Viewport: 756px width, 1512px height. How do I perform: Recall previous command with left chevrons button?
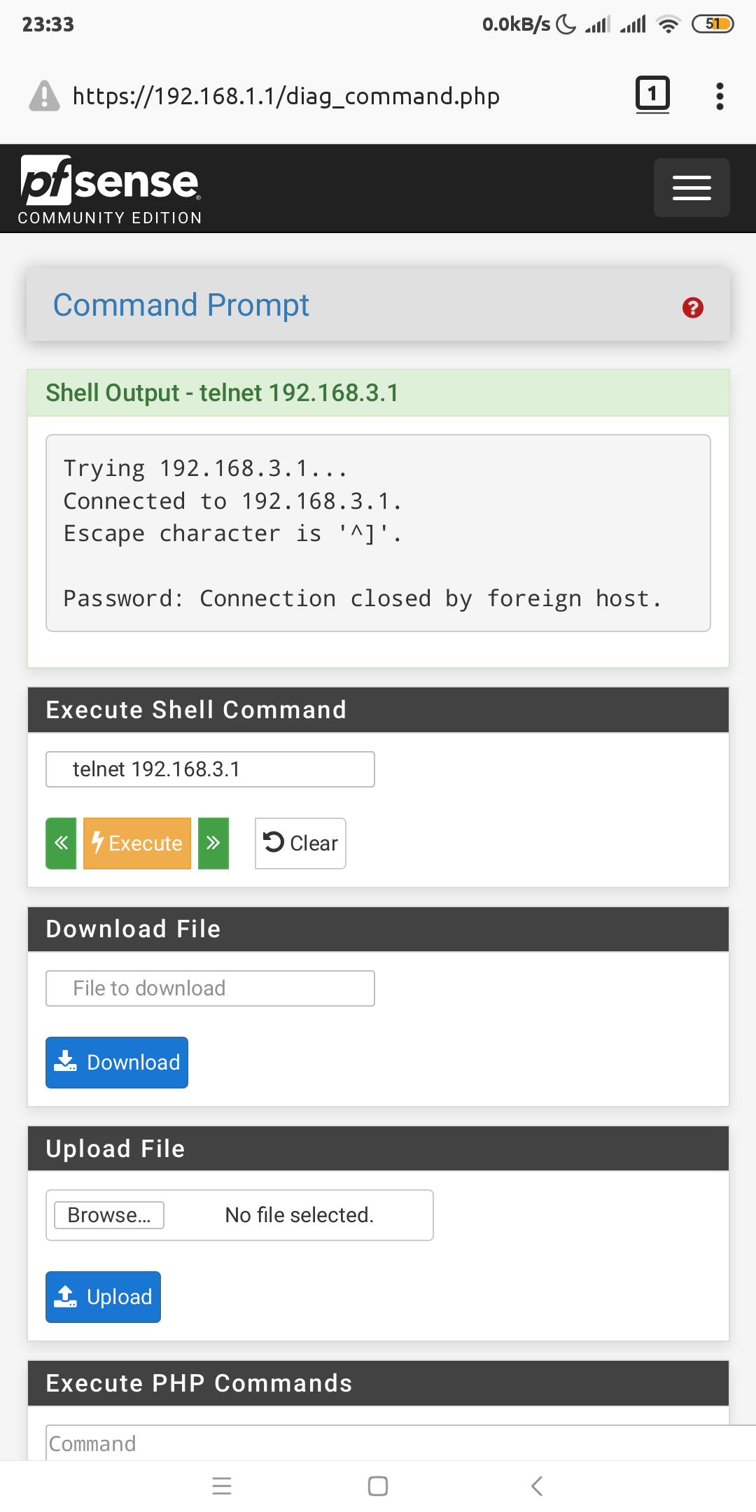61,843
